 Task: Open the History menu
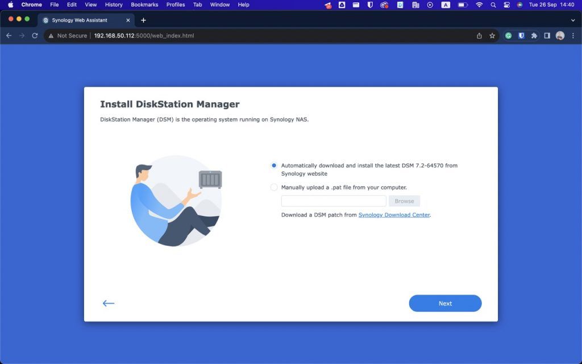114,5
